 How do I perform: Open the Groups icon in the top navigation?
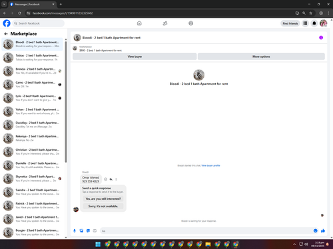point(190,23)
